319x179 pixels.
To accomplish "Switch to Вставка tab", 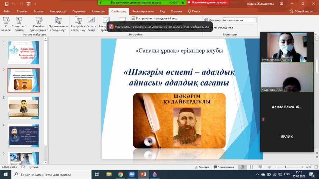I will point(38,11).
